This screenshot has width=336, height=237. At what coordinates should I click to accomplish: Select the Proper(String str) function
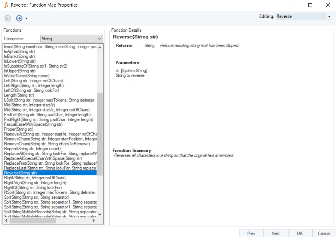(19, 129)
